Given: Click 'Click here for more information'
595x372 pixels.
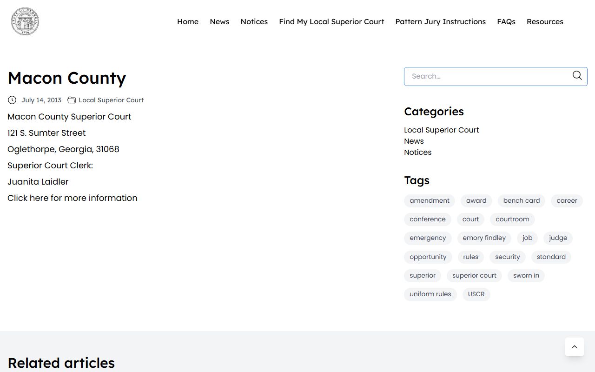Looking at the screenshot, I should click(x=73, y=198).
